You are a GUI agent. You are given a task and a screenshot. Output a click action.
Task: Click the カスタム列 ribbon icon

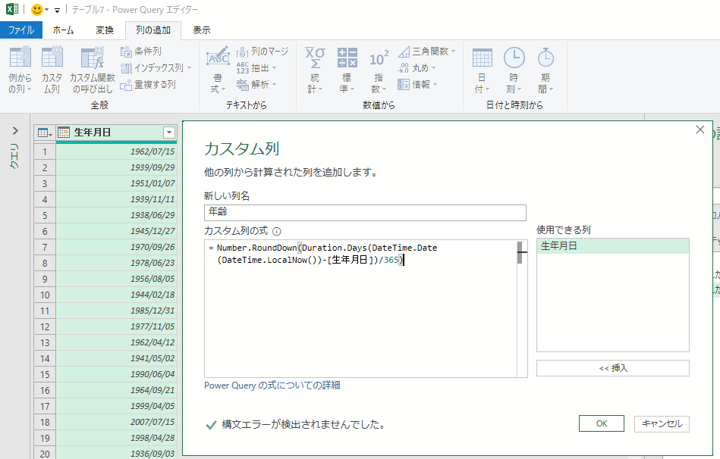(x=52, y=59)
